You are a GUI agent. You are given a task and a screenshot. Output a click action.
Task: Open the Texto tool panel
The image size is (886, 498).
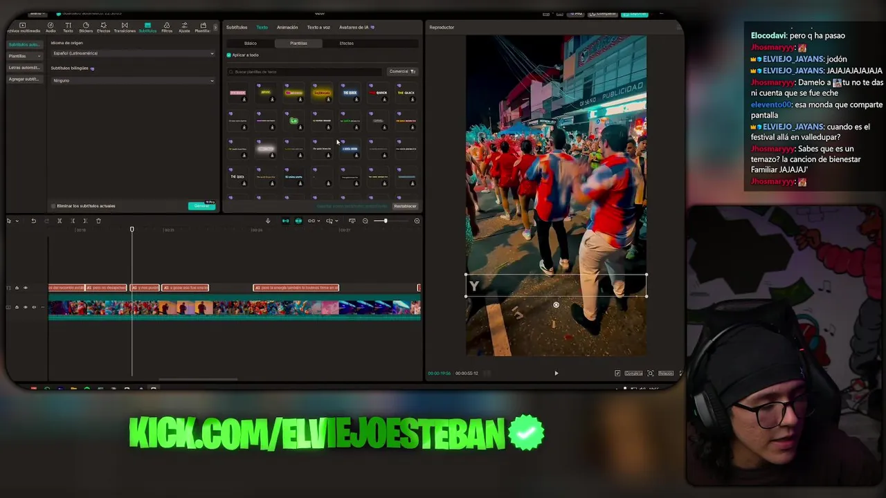tap(68, 28)
